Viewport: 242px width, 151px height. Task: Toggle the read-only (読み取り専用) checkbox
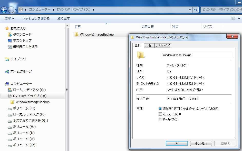(x=160, y=109)
